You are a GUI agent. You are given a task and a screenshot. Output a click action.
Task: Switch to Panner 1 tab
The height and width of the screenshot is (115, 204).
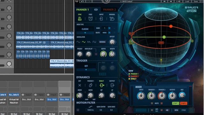pyautogui.click(x=83, y=10)
